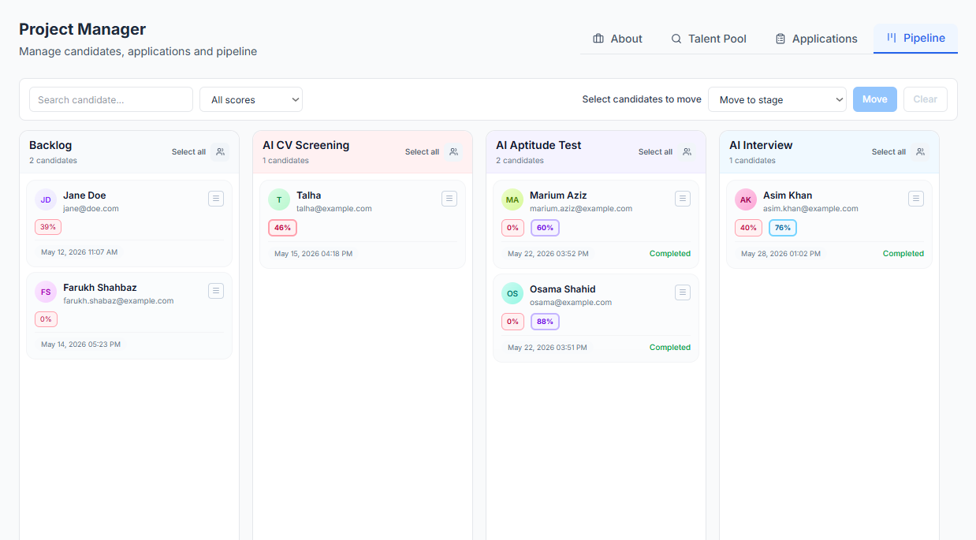
Task: Click Osama Shahid's 88% score badge
Action: click(545, 322)
